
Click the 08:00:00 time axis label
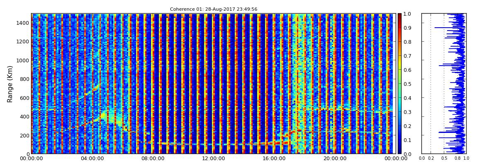click(152, 159)
